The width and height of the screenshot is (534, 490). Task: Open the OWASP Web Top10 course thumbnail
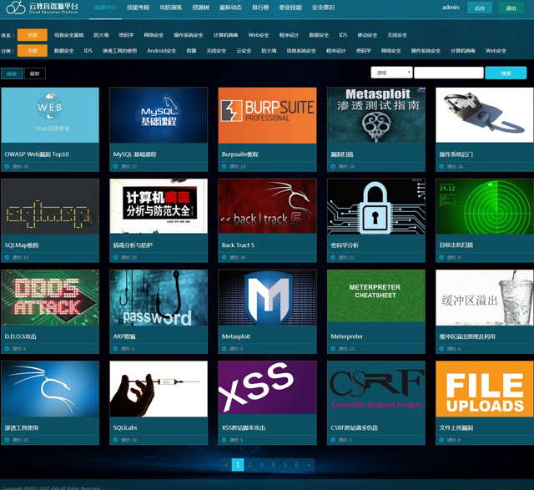click(50, 115)
